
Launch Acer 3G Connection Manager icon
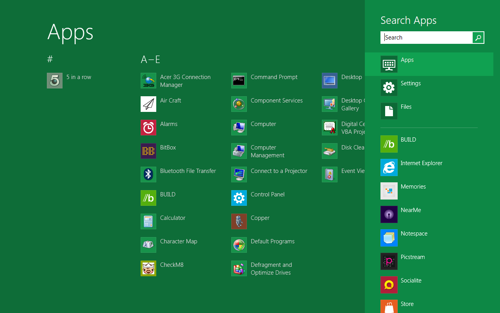[x=148, y=81]
